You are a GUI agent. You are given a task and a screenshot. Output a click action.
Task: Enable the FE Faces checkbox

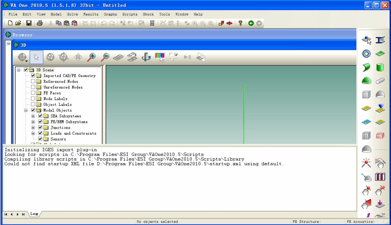[33, 93]
